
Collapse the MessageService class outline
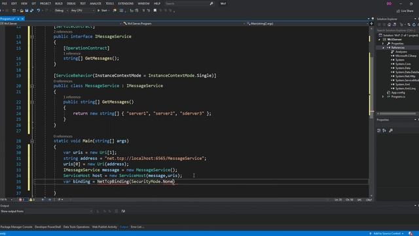[x=32, y=86]
